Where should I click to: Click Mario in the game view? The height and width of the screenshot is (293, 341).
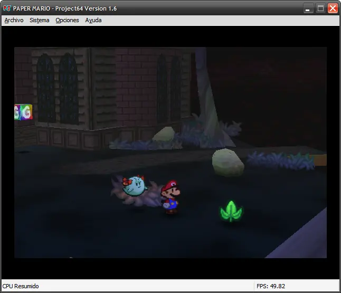tap(170, 197)
